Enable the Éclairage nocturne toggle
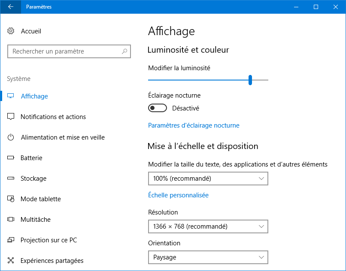Screen dimensions: 346x271 tap(158, 108)
